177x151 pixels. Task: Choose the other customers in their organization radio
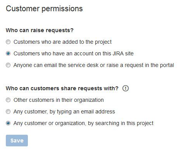[x=8, y=100]
